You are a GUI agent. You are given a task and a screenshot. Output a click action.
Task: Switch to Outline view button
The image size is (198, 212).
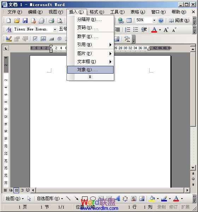click(x=22, y=190)
